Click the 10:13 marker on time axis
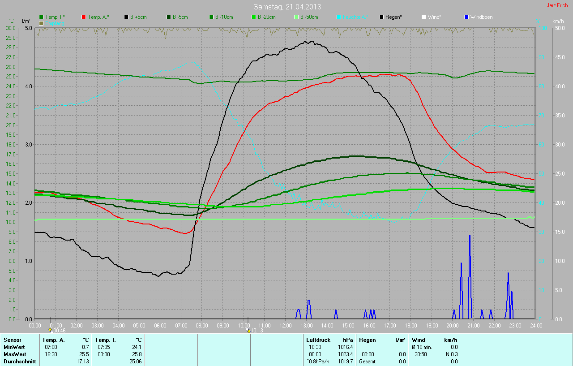Image resolution: width=573 pixels, height=366 pixels. coord(248,330)
